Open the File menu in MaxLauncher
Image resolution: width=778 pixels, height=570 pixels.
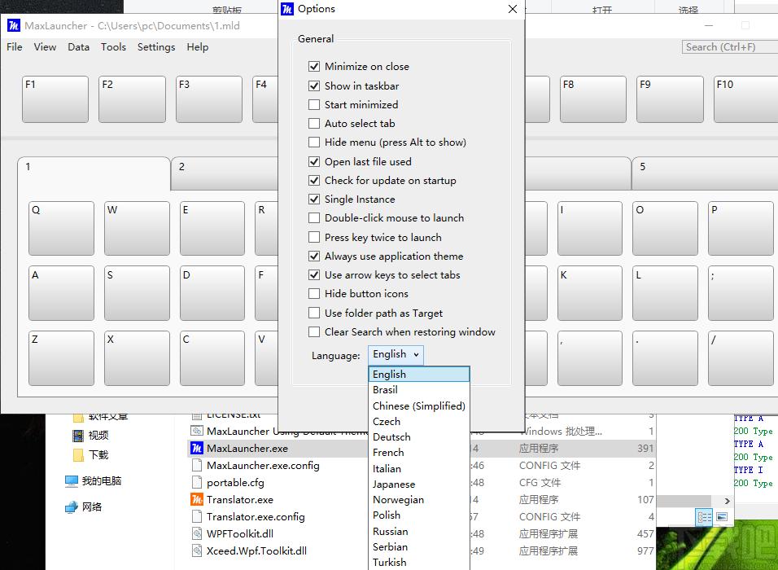[15, 46]
